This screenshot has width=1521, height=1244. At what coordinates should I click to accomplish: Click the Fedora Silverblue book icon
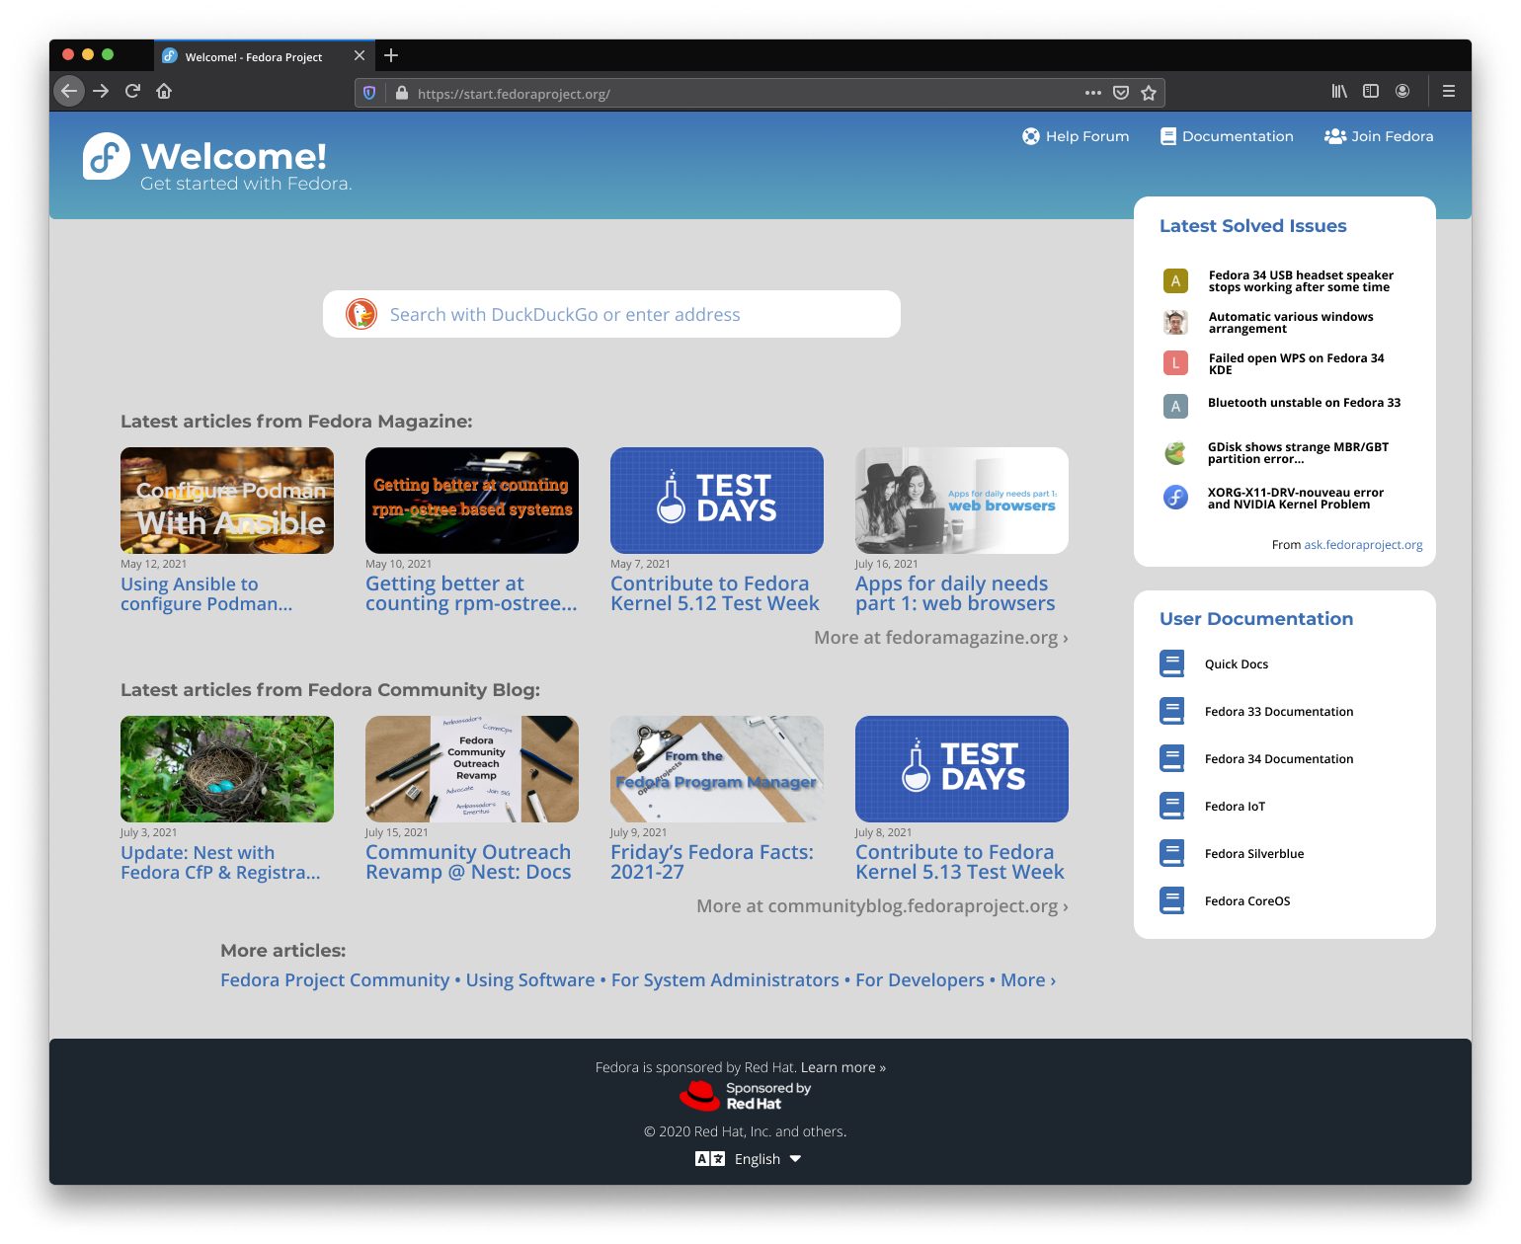1172,853
